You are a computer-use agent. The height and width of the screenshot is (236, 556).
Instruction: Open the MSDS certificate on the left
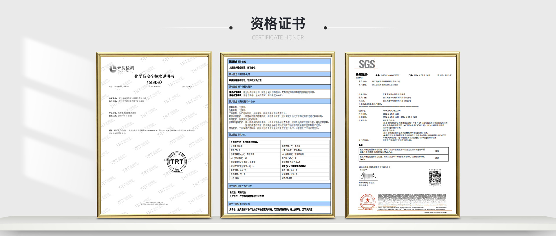(154, 135)
